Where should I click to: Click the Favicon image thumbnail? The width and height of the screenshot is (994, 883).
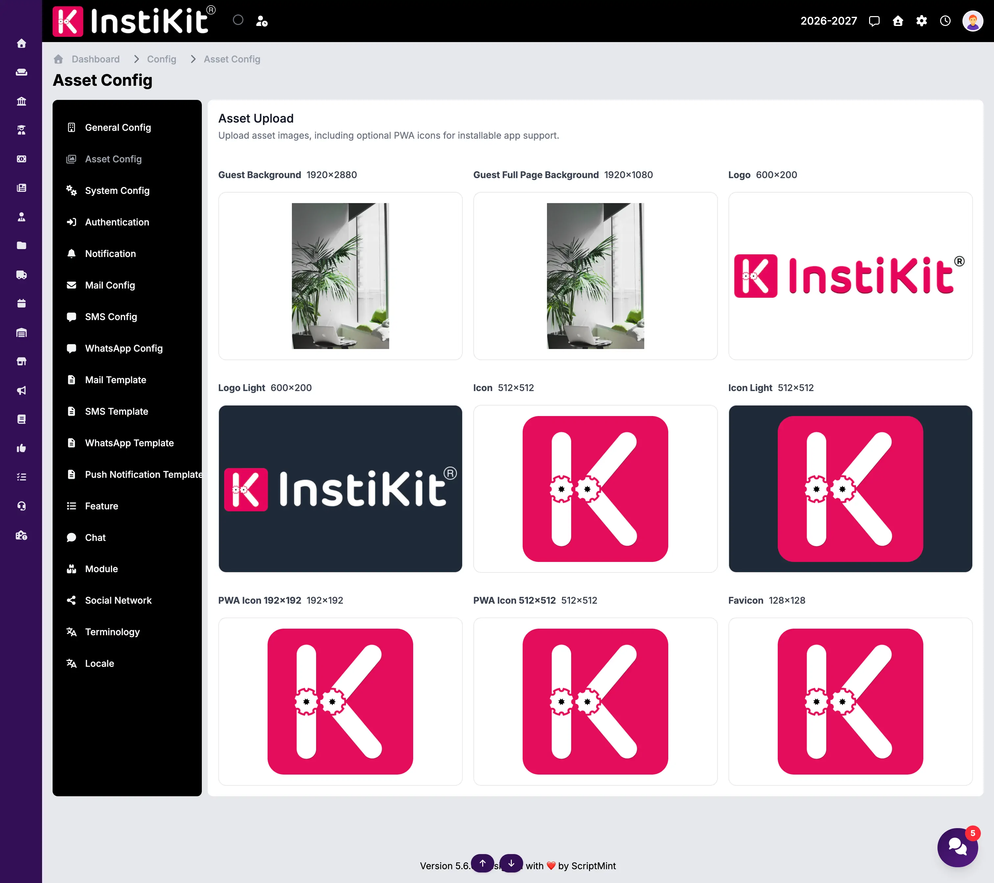click(850, 702)
